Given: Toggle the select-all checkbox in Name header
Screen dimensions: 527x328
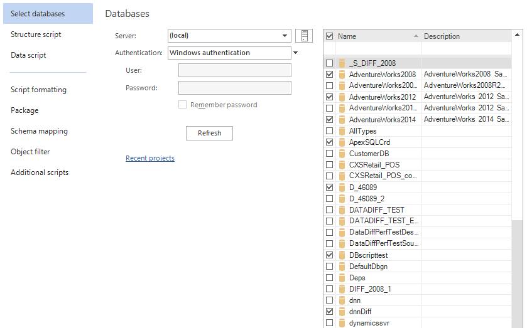Looking at the screenshot, I should tap(329, 36).
